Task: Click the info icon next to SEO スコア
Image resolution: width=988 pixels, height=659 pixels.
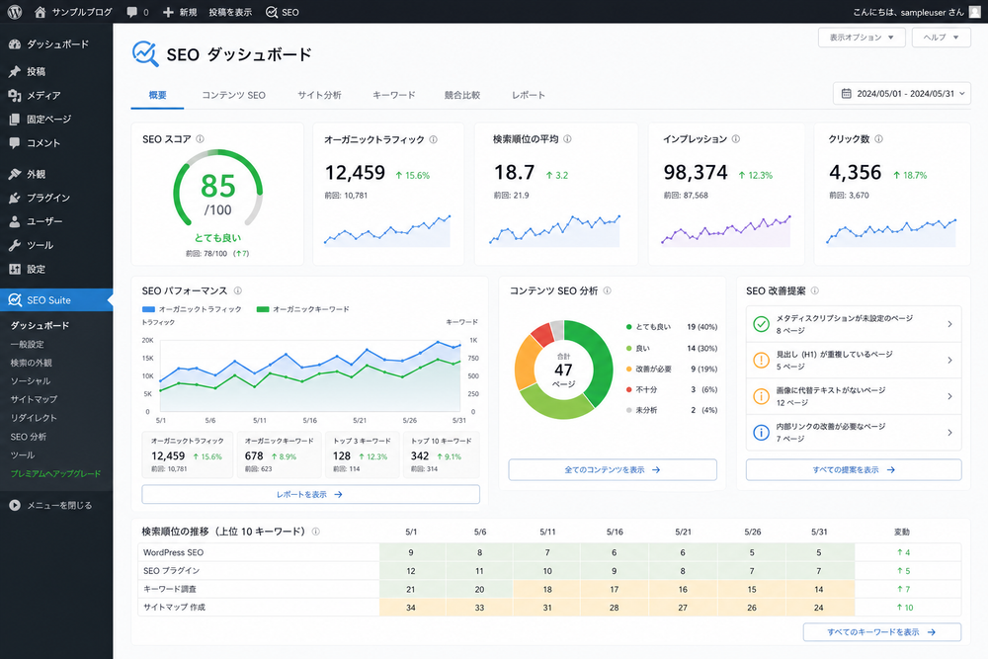Action: pos(200,138)
